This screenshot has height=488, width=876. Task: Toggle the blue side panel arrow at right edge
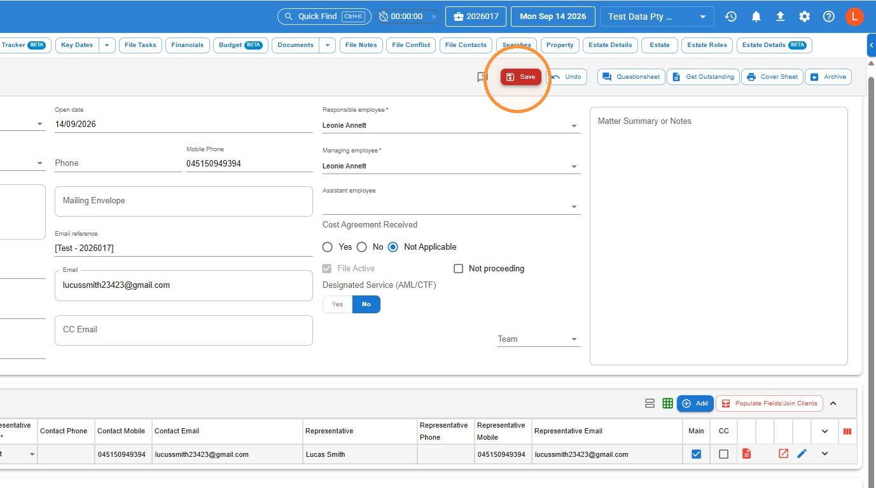[872, 45]
